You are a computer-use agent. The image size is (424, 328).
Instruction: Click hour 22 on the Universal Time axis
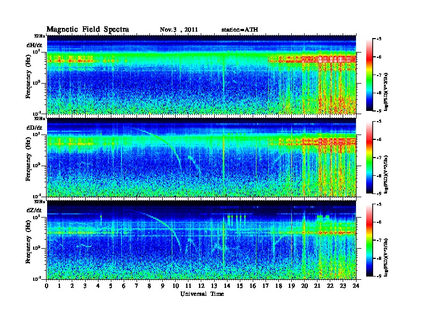(330, 286)
